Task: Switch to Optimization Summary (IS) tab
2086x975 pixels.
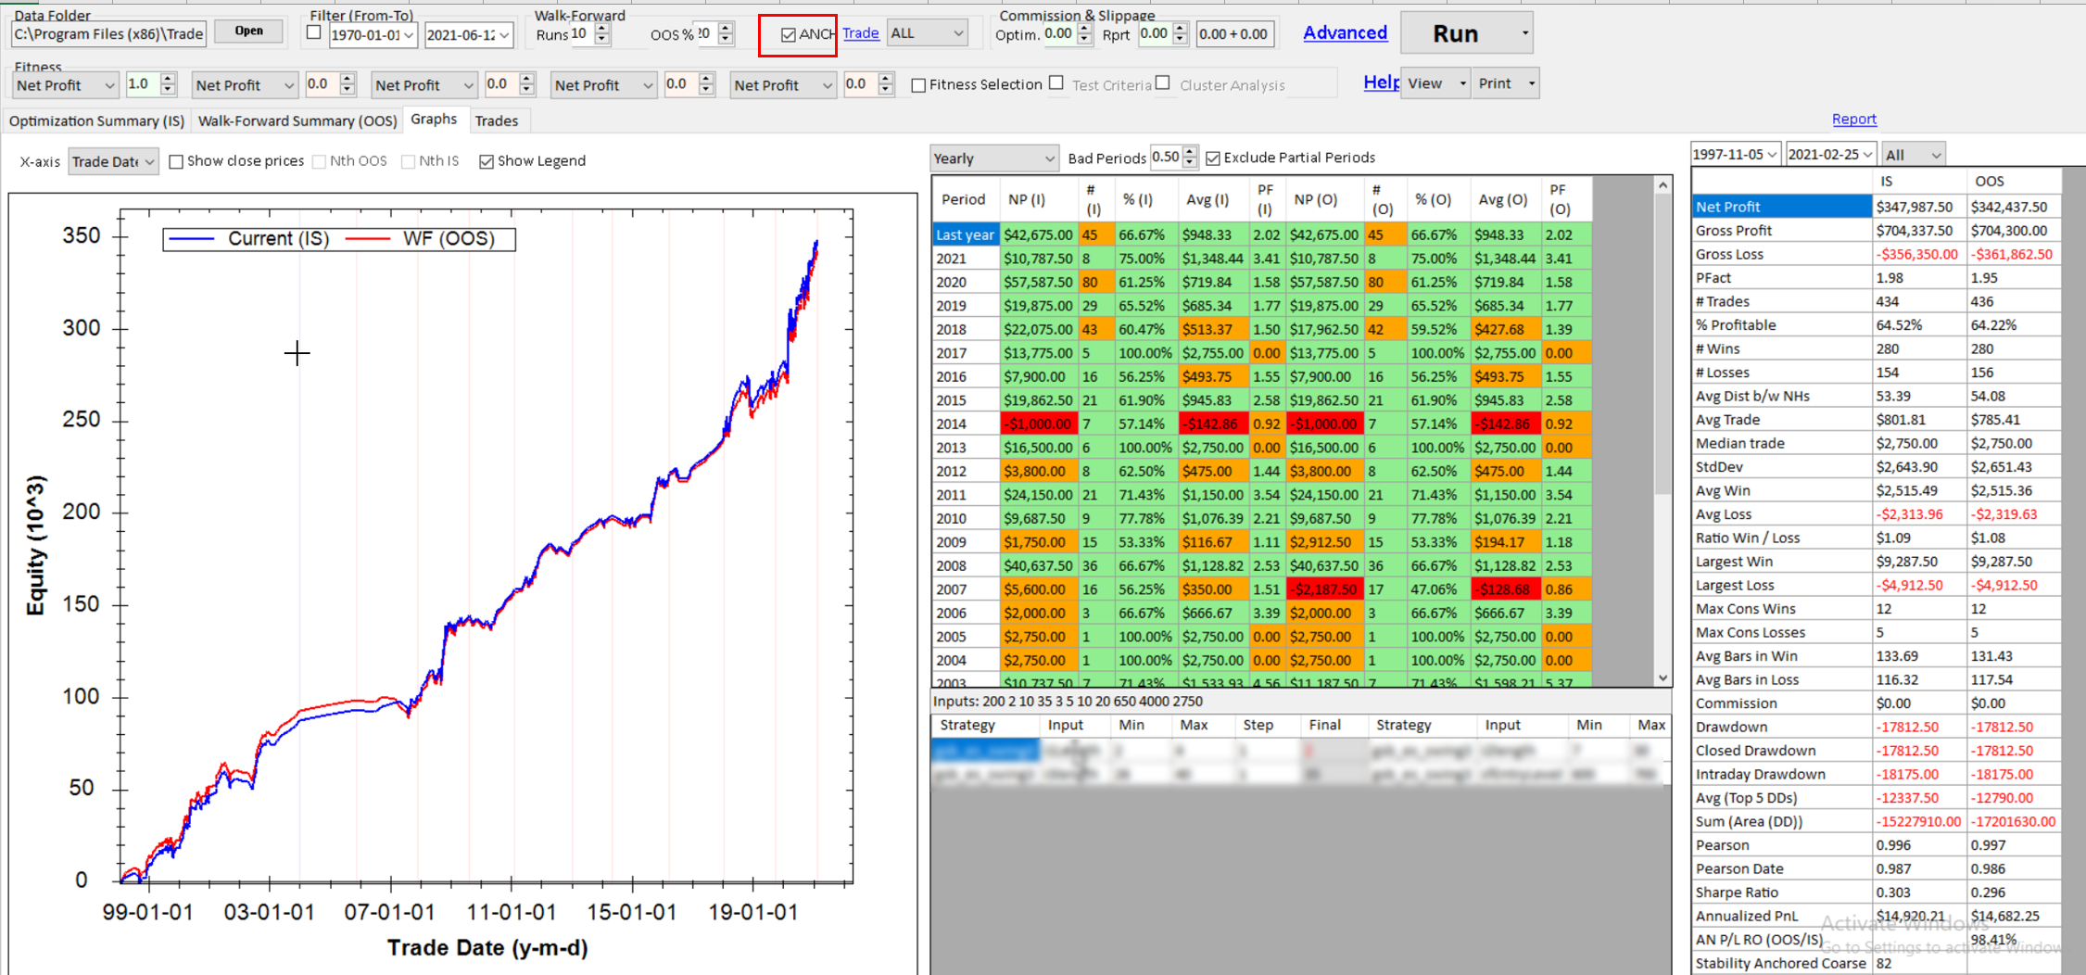Action: click(96, 121)
